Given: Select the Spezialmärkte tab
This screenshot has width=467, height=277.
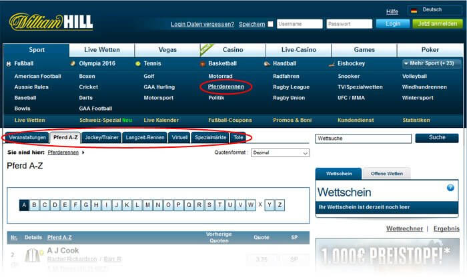Looking at the screenshot, I should pyautogui.click(x=210, y=138).
